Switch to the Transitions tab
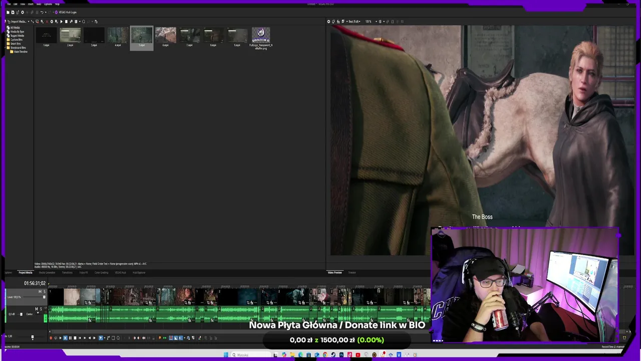Screen dimensions: 641x361 67,272
